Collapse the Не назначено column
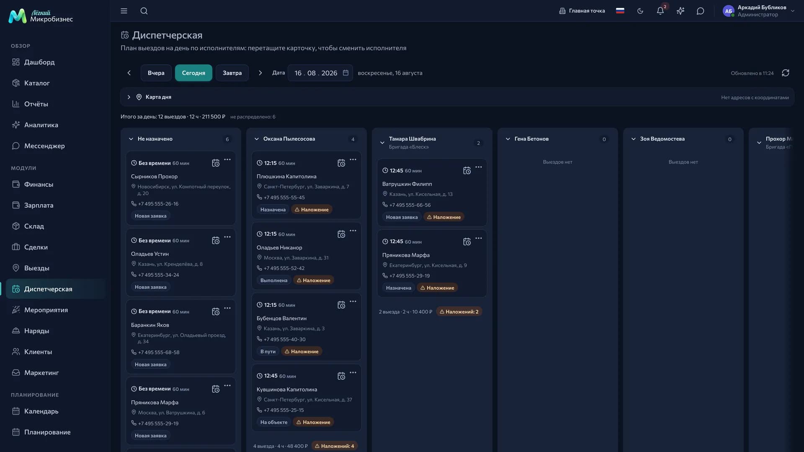This screenshot has height=452, width=804. tap(131, 139)
